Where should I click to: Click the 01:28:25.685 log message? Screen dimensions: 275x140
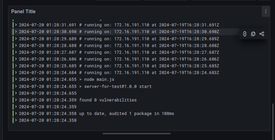tap(119, 66)
